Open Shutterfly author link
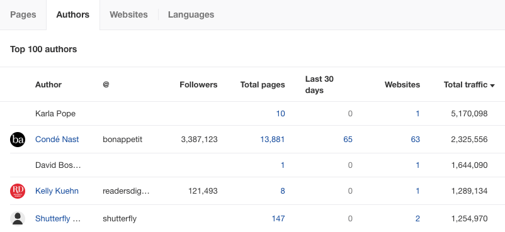 [x=58, y=219]
